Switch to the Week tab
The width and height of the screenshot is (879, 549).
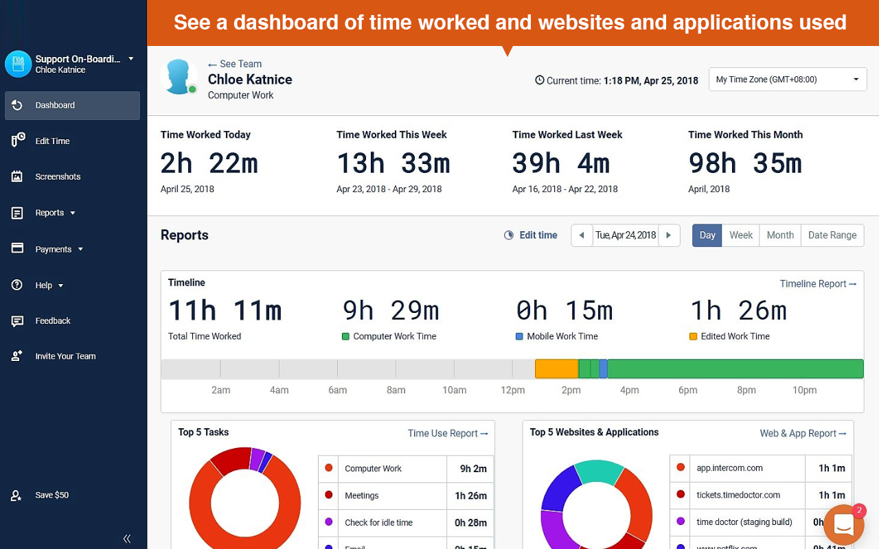(741, 235)
